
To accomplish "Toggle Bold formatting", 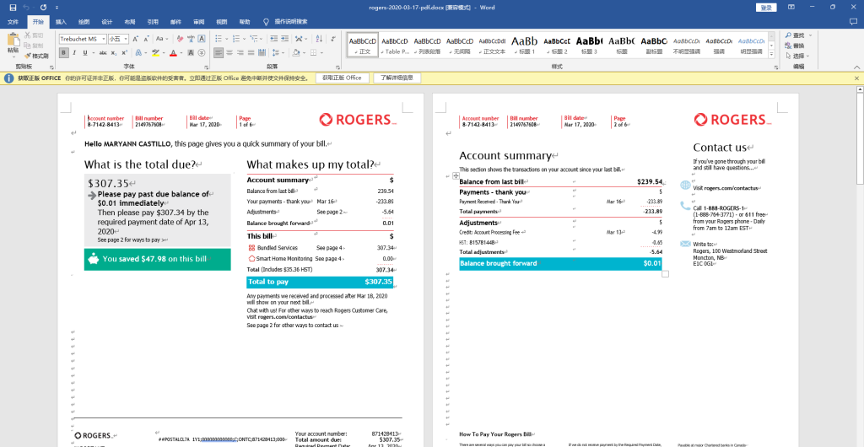I will 63,52.
